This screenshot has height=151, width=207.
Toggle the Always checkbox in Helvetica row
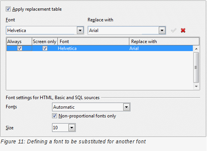(x=20, y=48)
